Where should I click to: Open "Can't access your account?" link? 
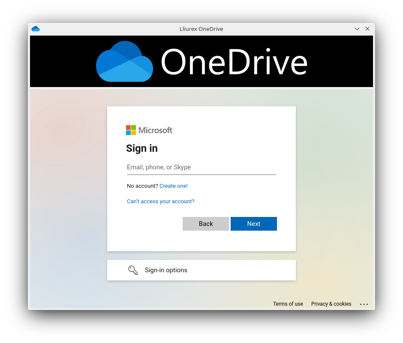tap(161, 202)
